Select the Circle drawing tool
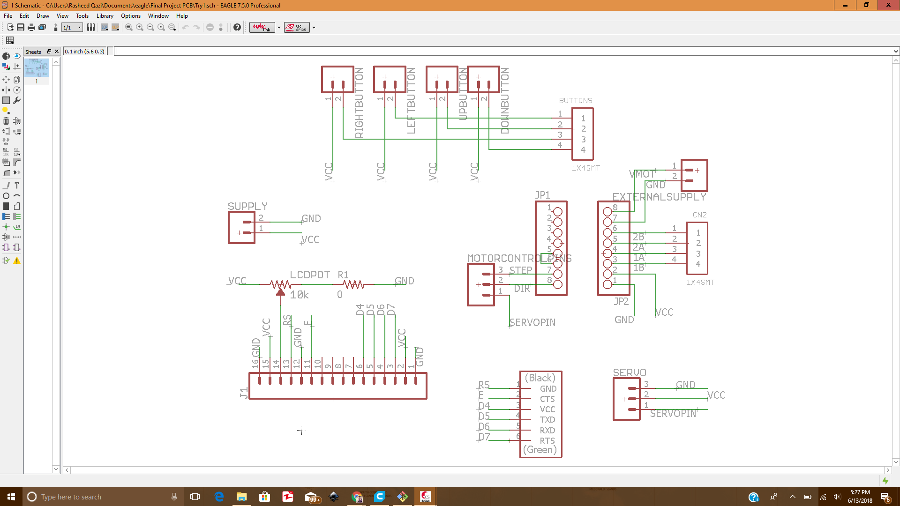 (6, 196)
